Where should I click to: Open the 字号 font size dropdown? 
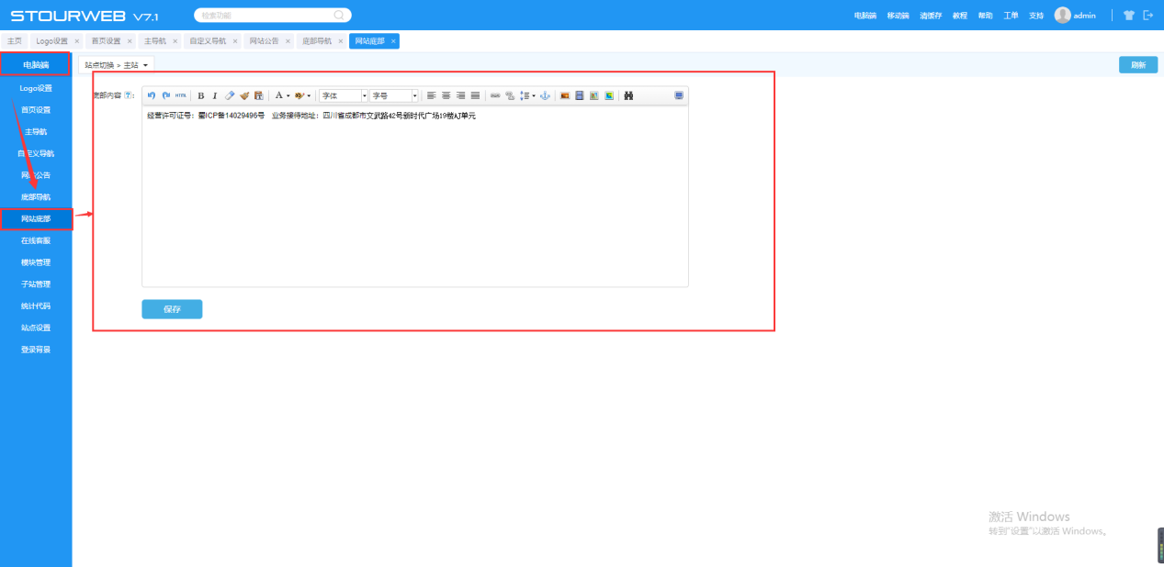click(x=393, y=95)
